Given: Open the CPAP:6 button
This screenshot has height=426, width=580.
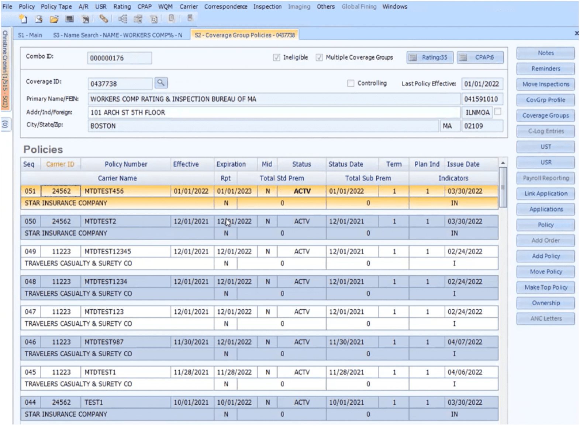Looking at the screenshot, I should pos(480,57).
